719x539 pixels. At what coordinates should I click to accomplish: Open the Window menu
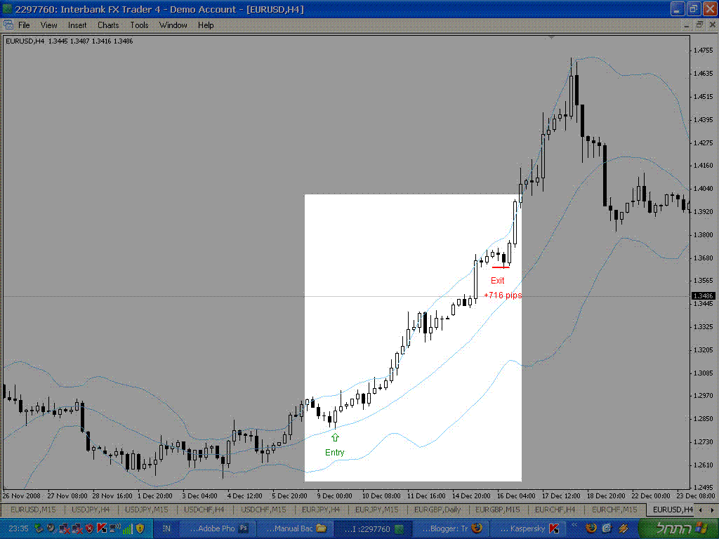pyautogui.click(x=173, y=25)
